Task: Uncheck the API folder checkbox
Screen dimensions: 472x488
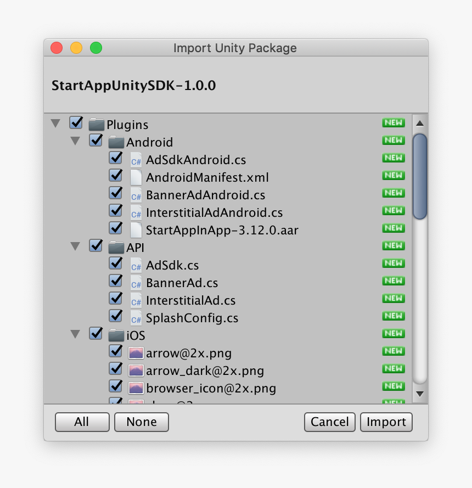Action: click(95, 245)
